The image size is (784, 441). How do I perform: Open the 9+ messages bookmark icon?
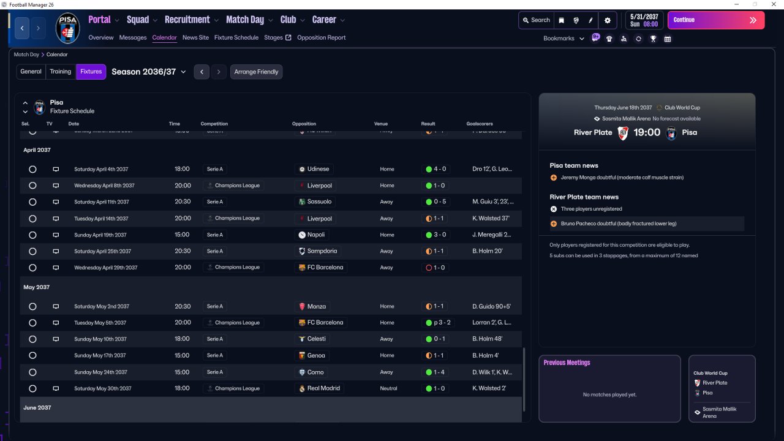[595, 38]
